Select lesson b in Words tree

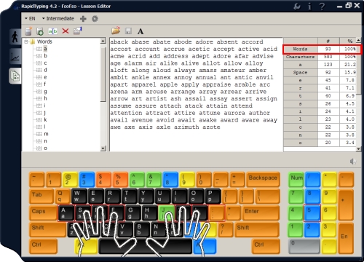tap(45, 56)
